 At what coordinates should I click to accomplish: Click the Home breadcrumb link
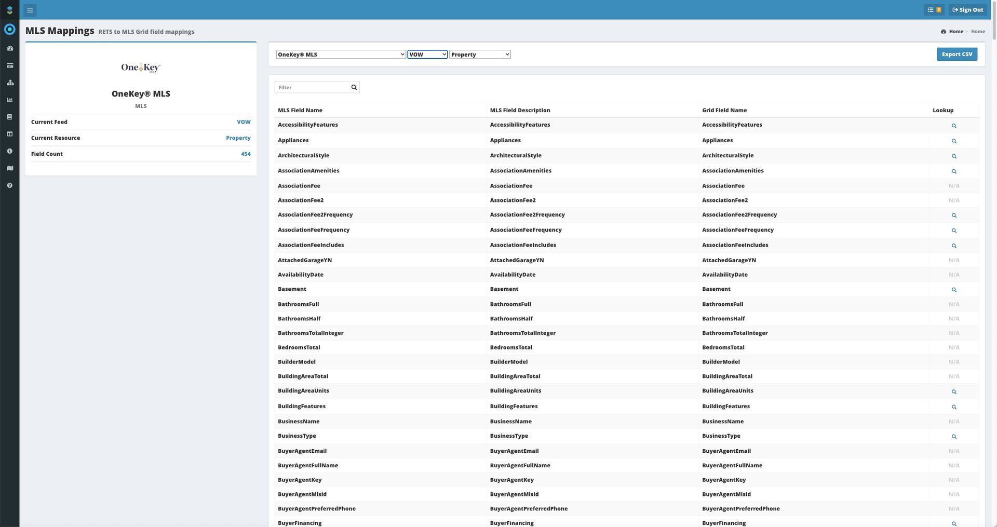click(955, 32)
